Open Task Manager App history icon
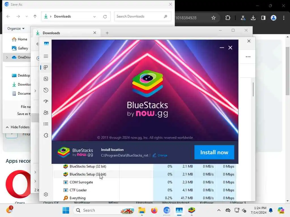This screenshot has width=290, height=217. [46, 90]
